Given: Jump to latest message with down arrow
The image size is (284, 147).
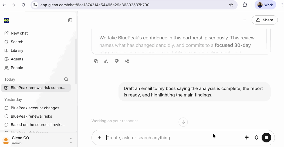Looking at the screenshot, I should click(183, 122).
